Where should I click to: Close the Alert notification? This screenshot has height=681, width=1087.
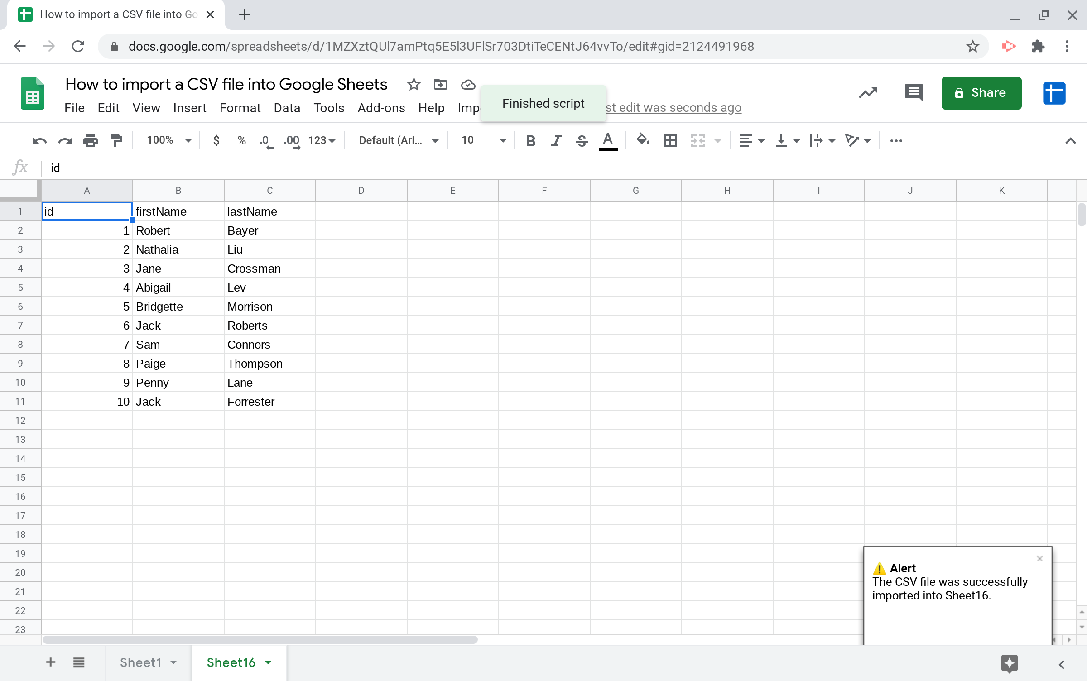(1040, 559)
